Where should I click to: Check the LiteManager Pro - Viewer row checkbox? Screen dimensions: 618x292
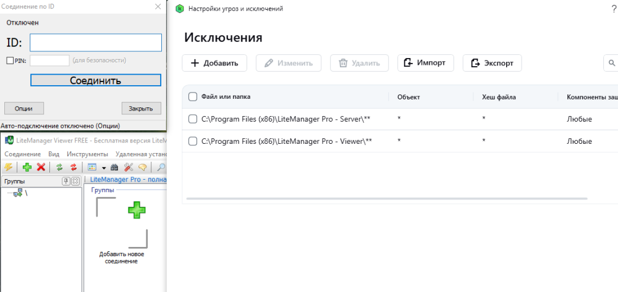pyautogui.click(x=193, y=141)
